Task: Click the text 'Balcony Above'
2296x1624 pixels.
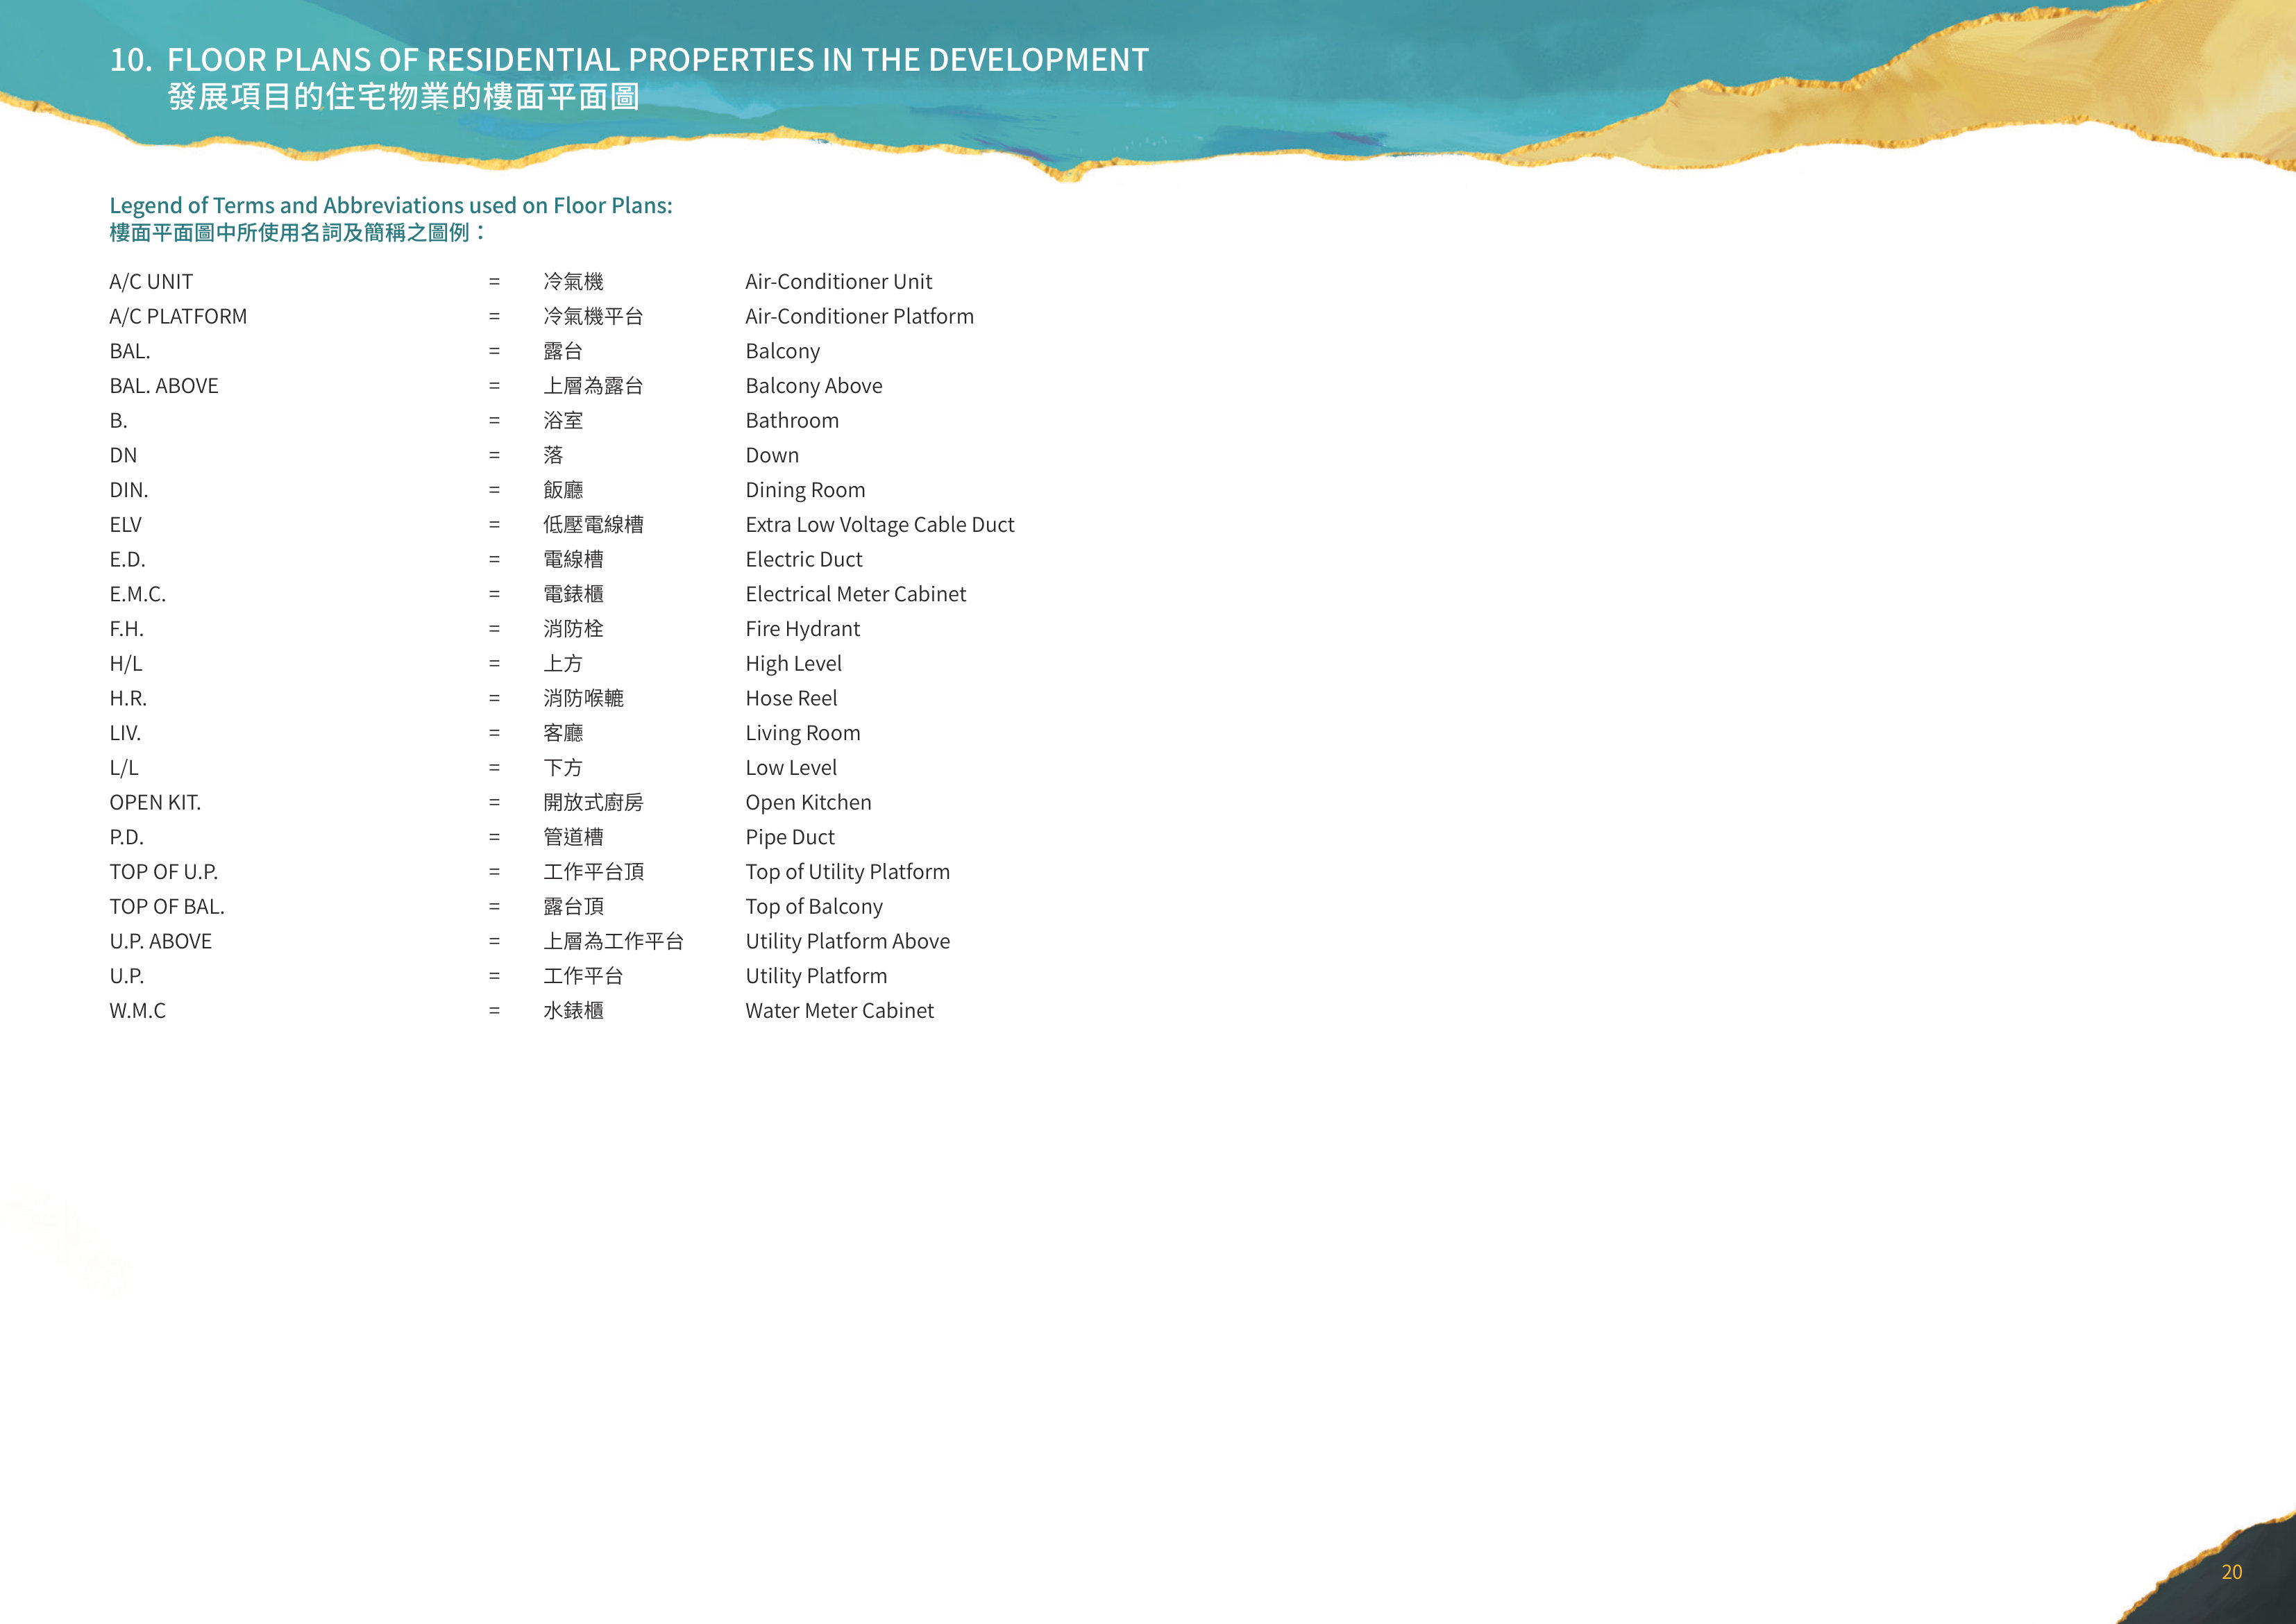Action: [x=813, y=386]
